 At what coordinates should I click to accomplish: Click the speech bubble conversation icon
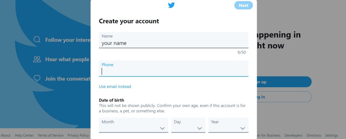[x=37, y=78]
